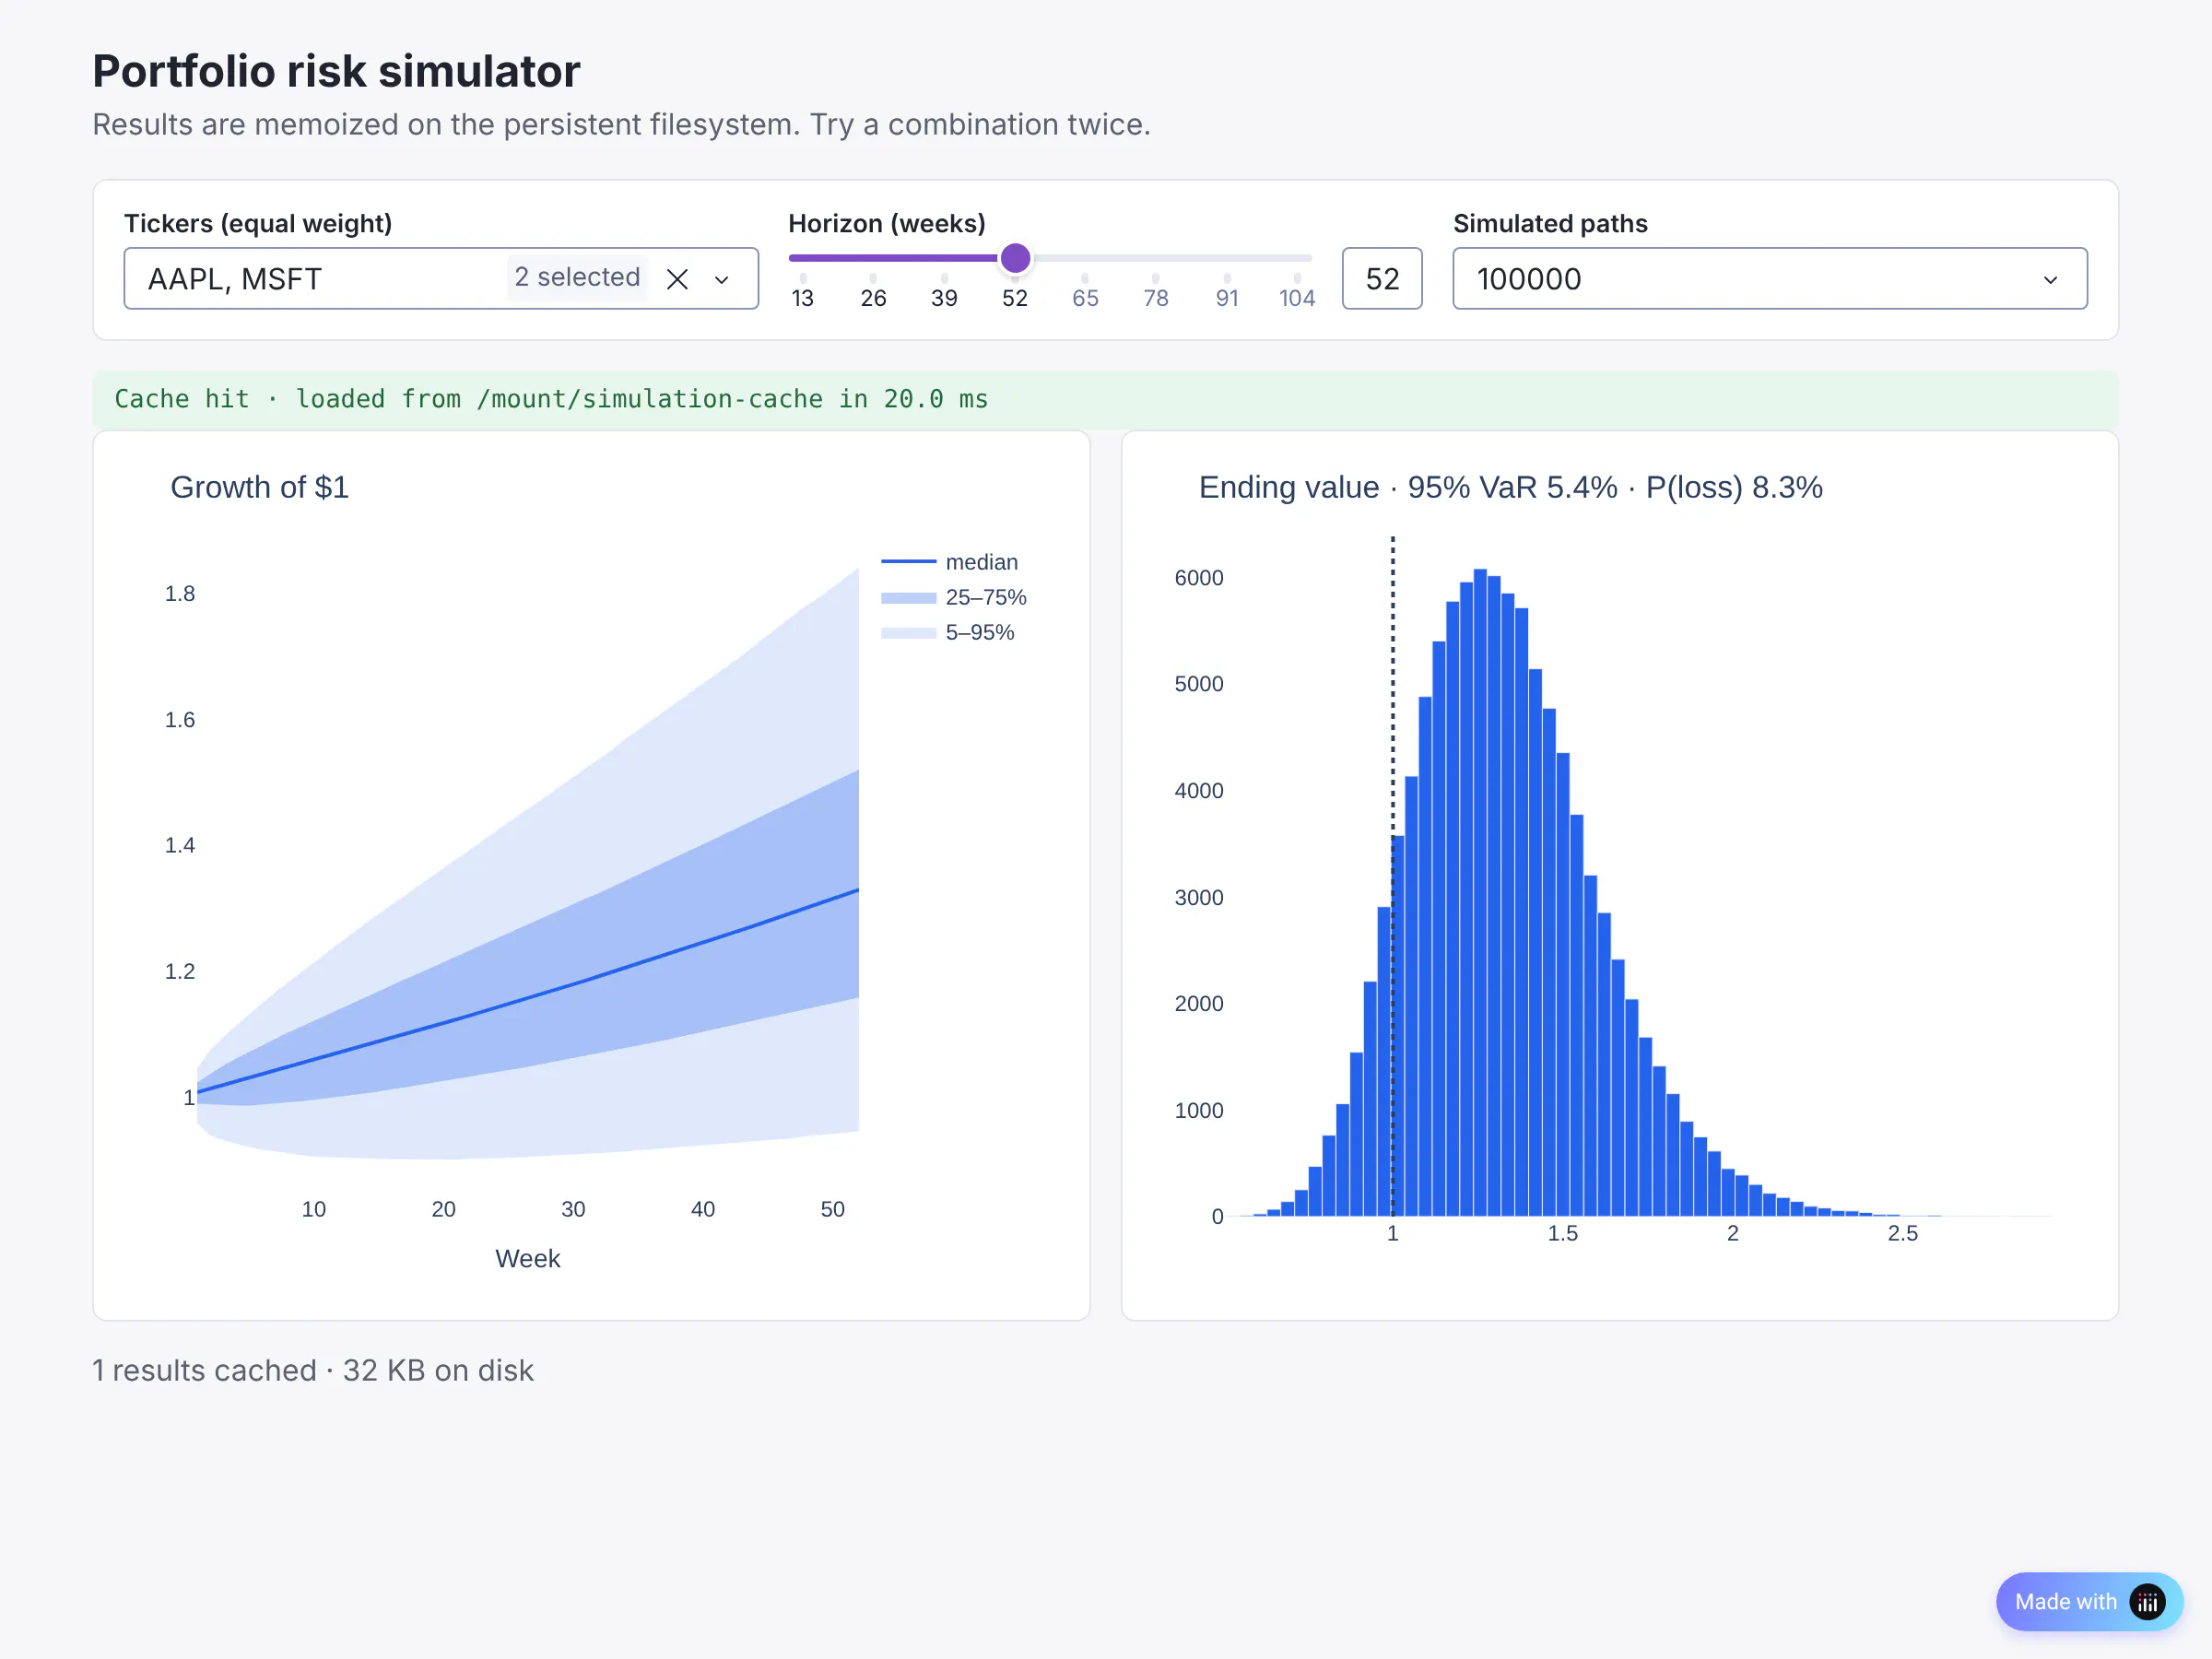Click the horizon number box showing 52
The image size is (2212, 1659).
point(1382,278)
